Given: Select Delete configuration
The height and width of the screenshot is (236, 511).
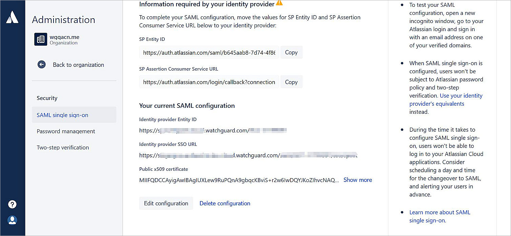Looking at the screenshot, I should pyautogui.click(x=225, y=203).
